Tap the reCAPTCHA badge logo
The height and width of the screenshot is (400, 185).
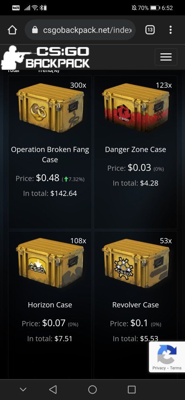(167, 354)
